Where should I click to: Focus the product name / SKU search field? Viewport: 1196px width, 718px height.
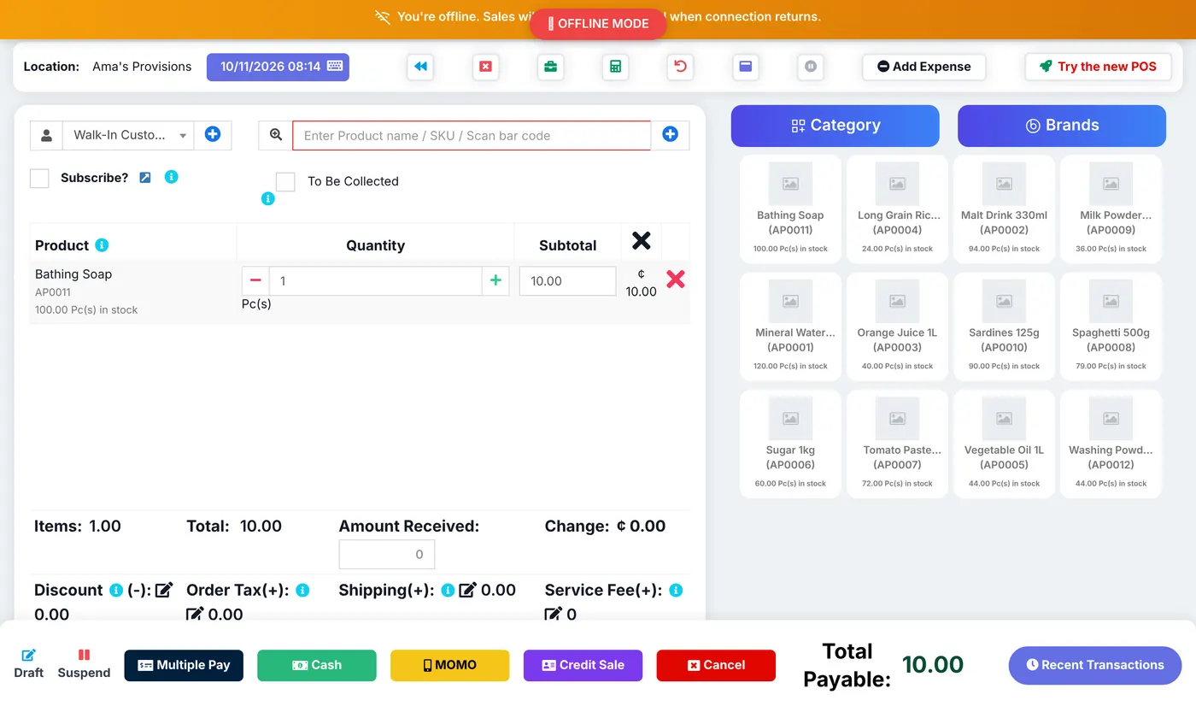(x=472, y=135)
